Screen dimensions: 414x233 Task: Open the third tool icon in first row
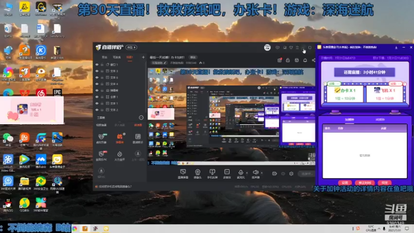(138, 138)
